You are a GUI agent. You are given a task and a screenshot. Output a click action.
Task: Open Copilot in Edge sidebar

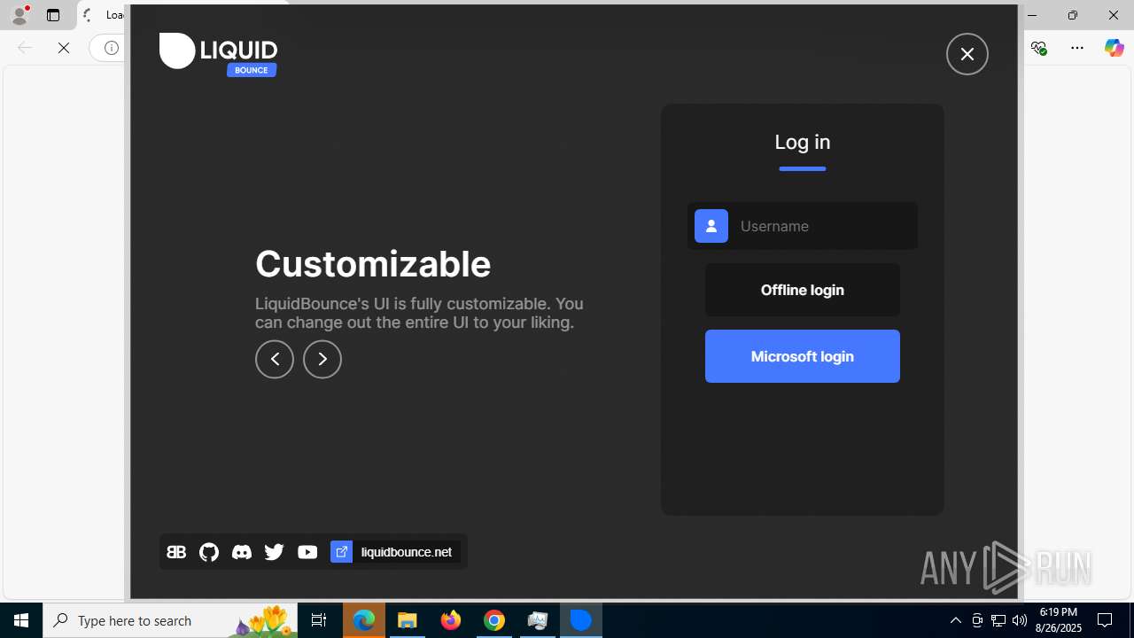coord(1114,48)
